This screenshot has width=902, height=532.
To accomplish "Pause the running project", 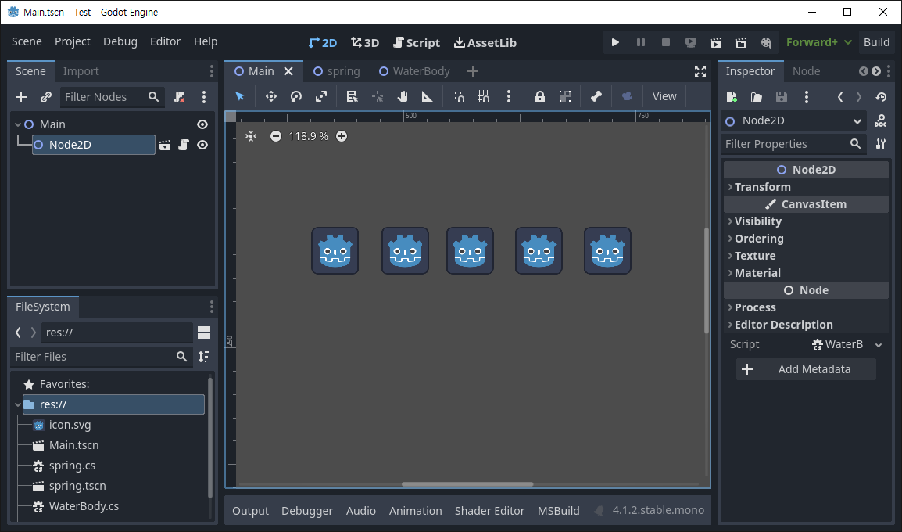I will click(640, 42).
